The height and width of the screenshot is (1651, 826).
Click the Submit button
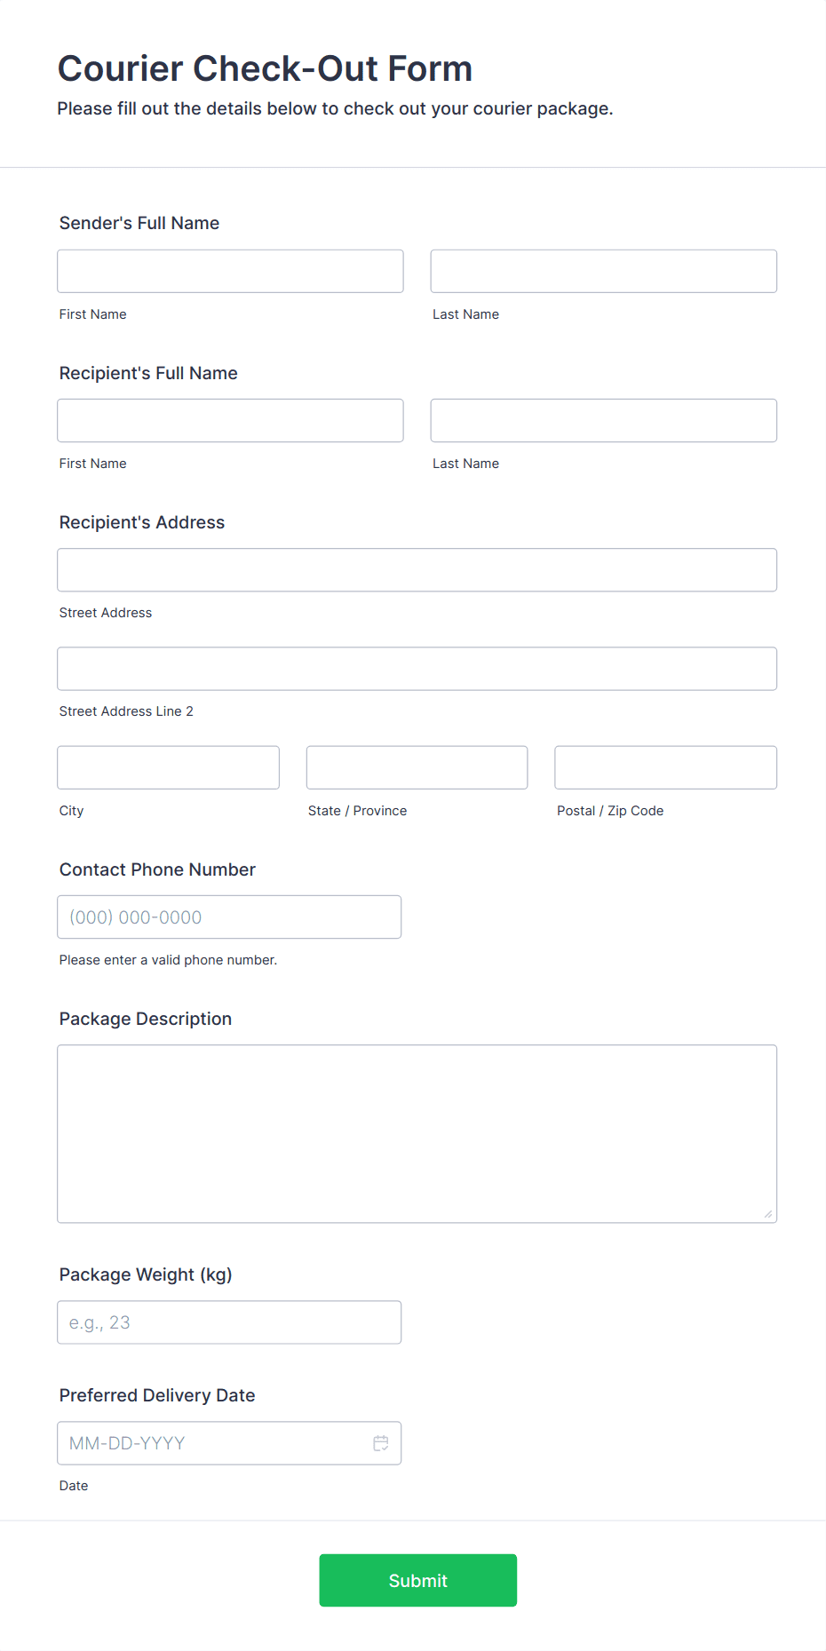[417, 1580]
